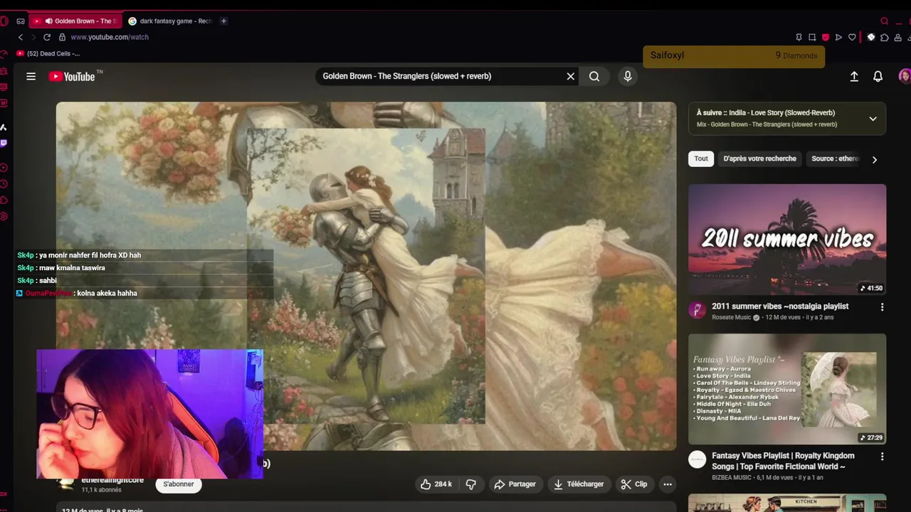This screenshot has height=512, width=911.
Task: Click the pin icon in address bar
Action: point(799,37)
